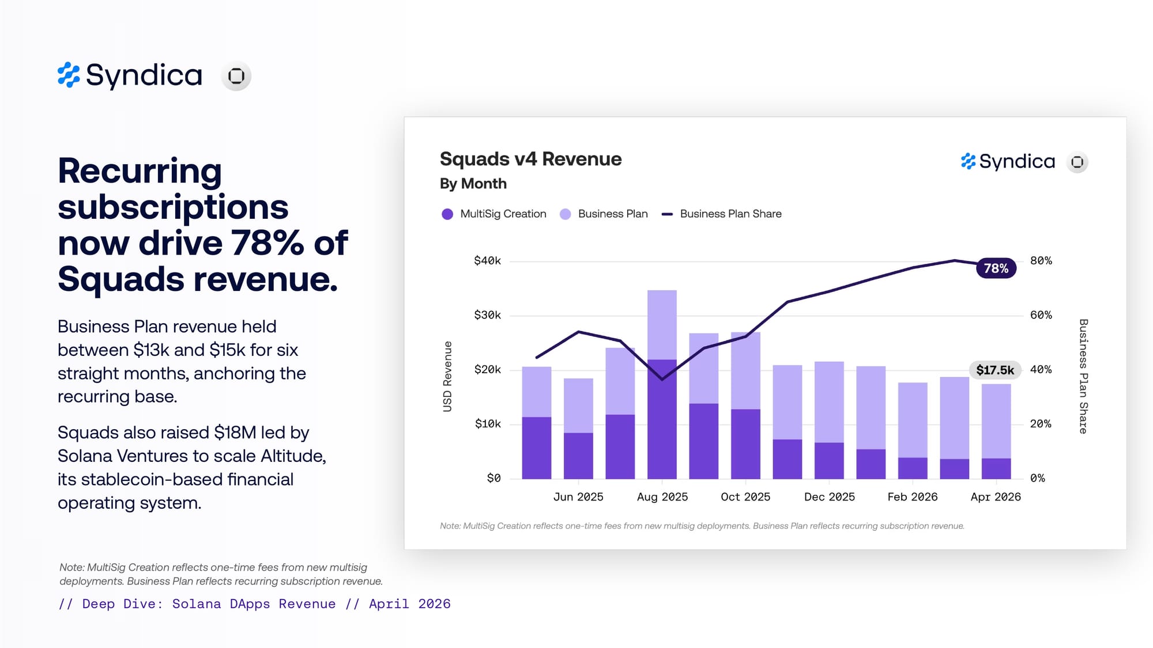This screenshot has width=1153, height=648.
Task: Select the Apr 2026 revenue bar
Action: (x=996, y=431)
